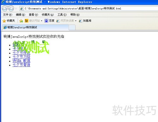This screenshot has height=122, width=158.
Task: Open the 收藏夹(A) menu
Action: [48, 15]
